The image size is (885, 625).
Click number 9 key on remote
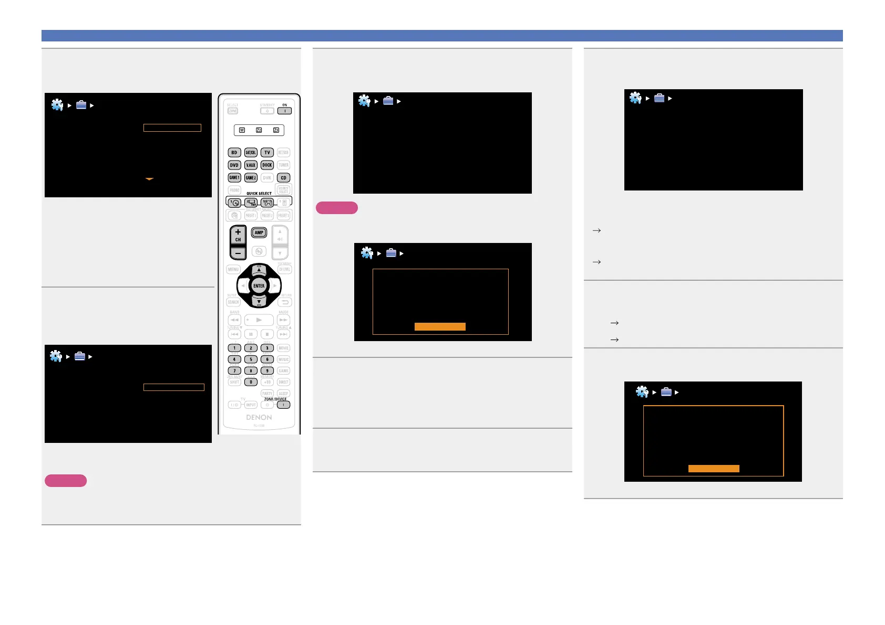click(x=267, y=370)
